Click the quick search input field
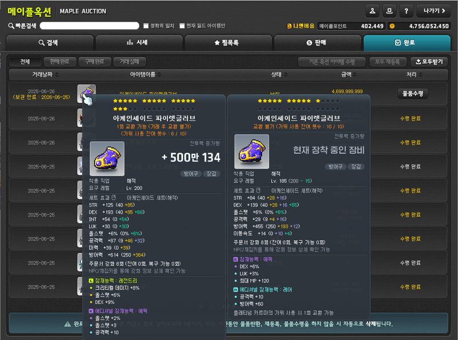458x340 pixels. tap(89, 26)
